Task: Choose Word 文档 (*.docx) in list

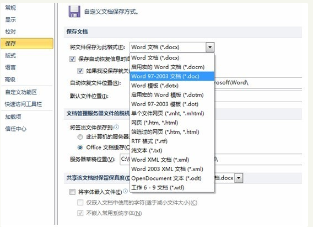Action: (172, 58)
